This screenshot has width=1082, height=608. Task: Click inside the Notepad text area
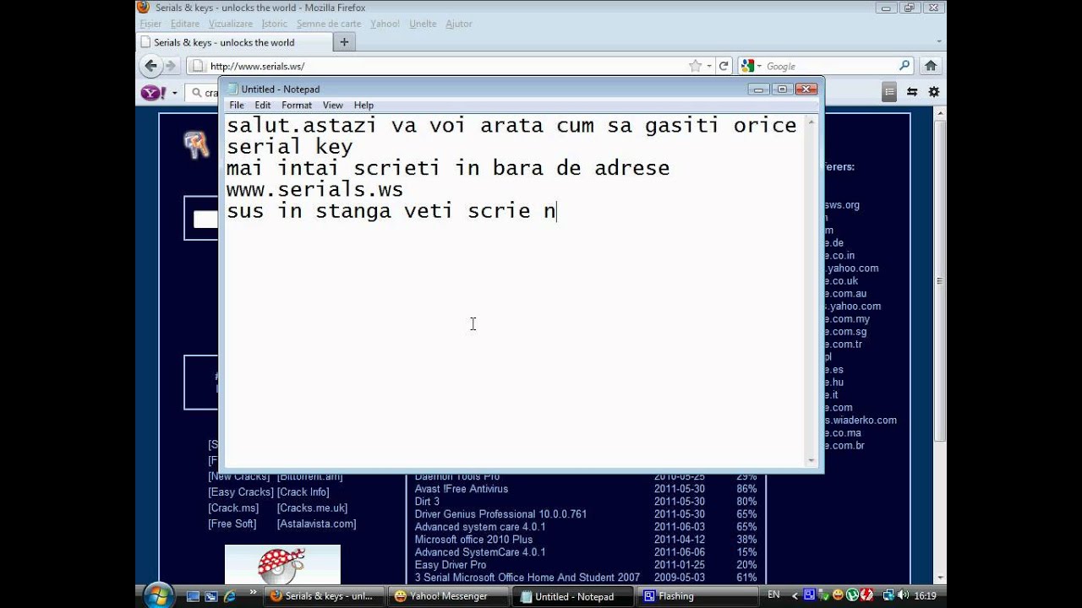click(x=515, y=290)
